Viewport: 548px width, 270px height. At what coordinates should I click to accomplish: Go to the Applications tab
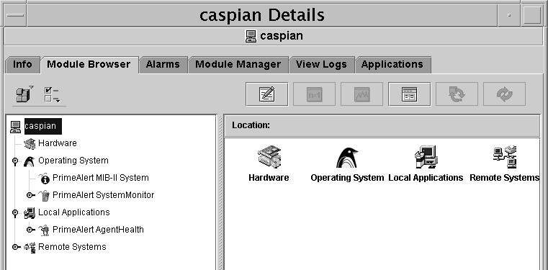(x=392, y=65)
